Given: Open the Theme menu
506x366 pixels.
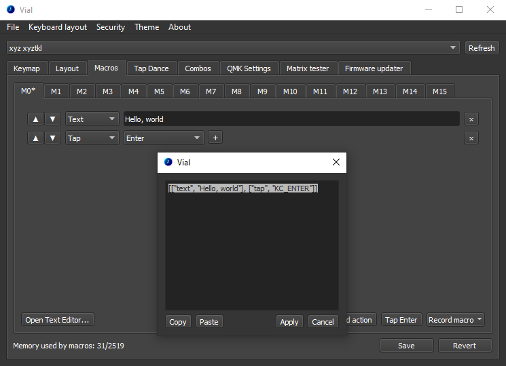Looking at the screenshot, I should (x=147, y=27).
